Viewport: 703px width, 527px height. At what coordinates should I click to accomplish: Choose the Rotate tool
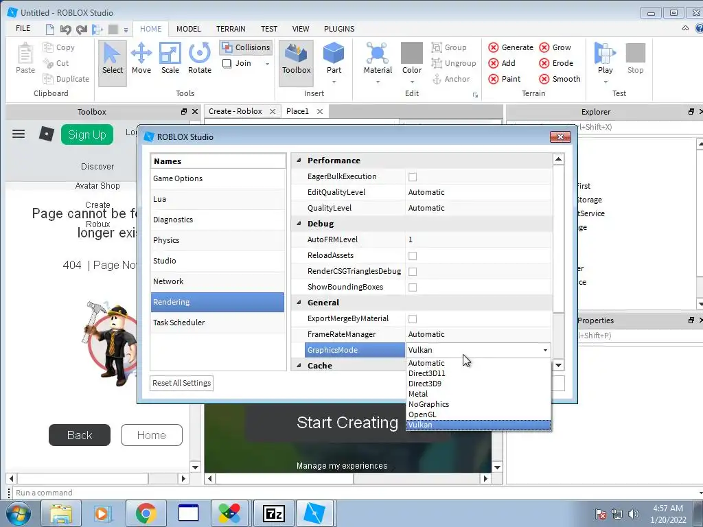200,58
